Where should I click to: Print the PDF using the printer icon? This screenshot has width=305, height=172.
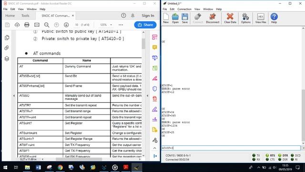point(27,25)
